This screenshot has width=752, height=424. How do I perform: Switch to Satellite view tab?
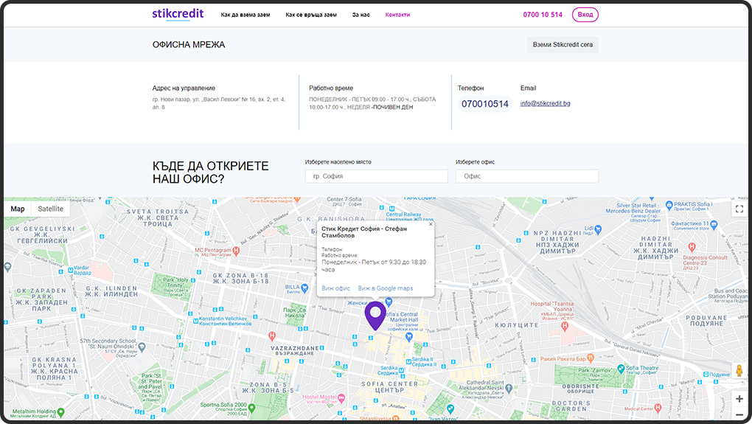[x=50, y=209]
